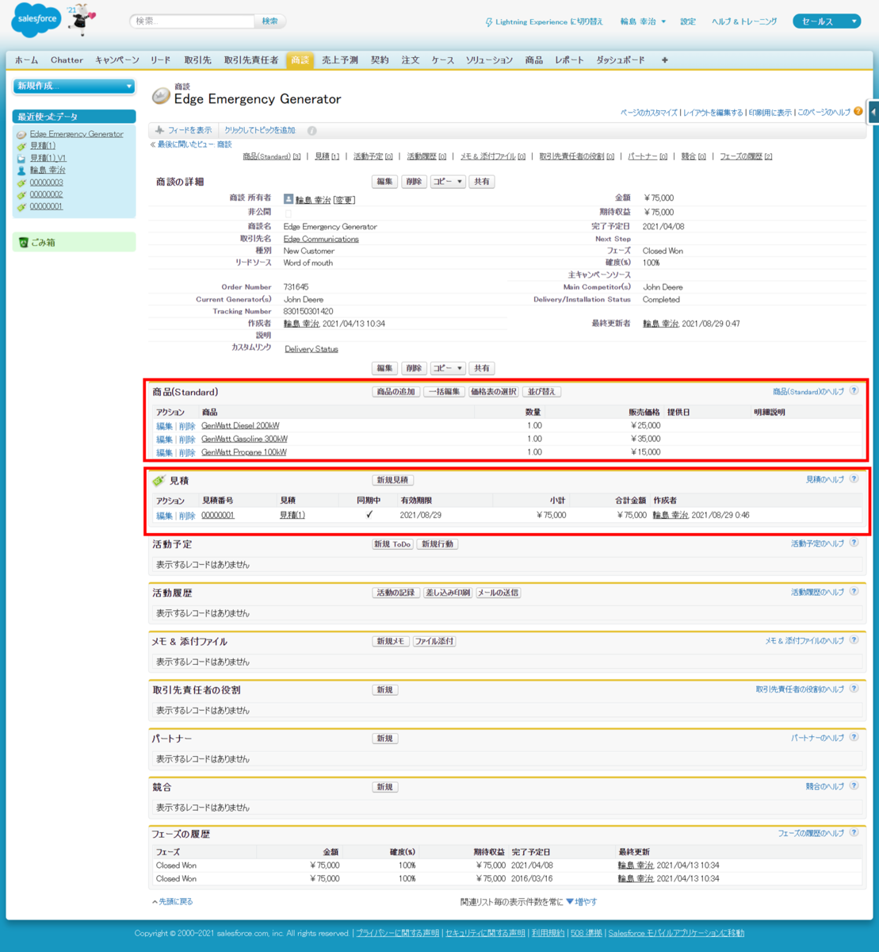This screenshot has width=879, height=952.
Task: Click the 見積 section tag icon
Action: tap(159, 481)
